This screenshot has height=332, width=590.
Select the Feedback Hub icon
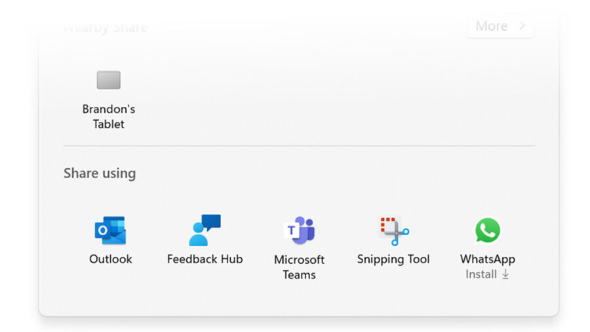tap(205, 230)
